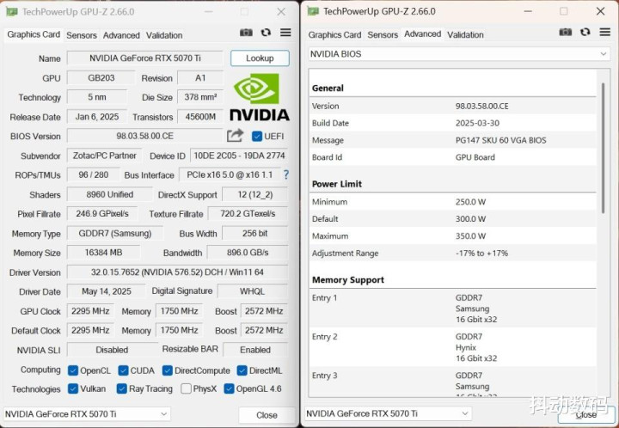Click the Board Id row GPU Board
619x428 pixels.
(453, 157)
